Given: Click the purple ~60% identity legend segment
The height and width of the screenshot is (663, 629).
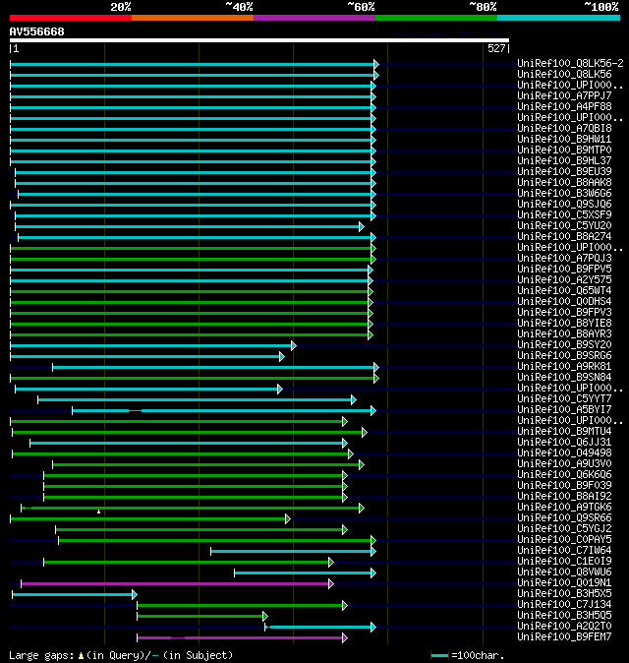Looking at the screenshot, I should pos(314,18).
